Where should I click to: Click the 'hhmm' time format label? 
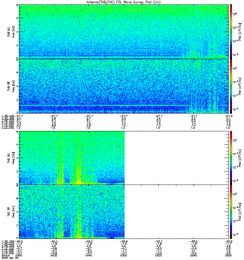tap(6, 255)
